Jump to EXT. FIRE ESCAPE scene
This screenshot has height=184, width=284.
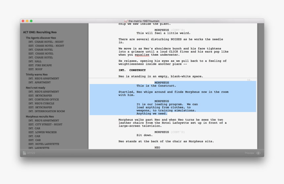coord(40,65)
